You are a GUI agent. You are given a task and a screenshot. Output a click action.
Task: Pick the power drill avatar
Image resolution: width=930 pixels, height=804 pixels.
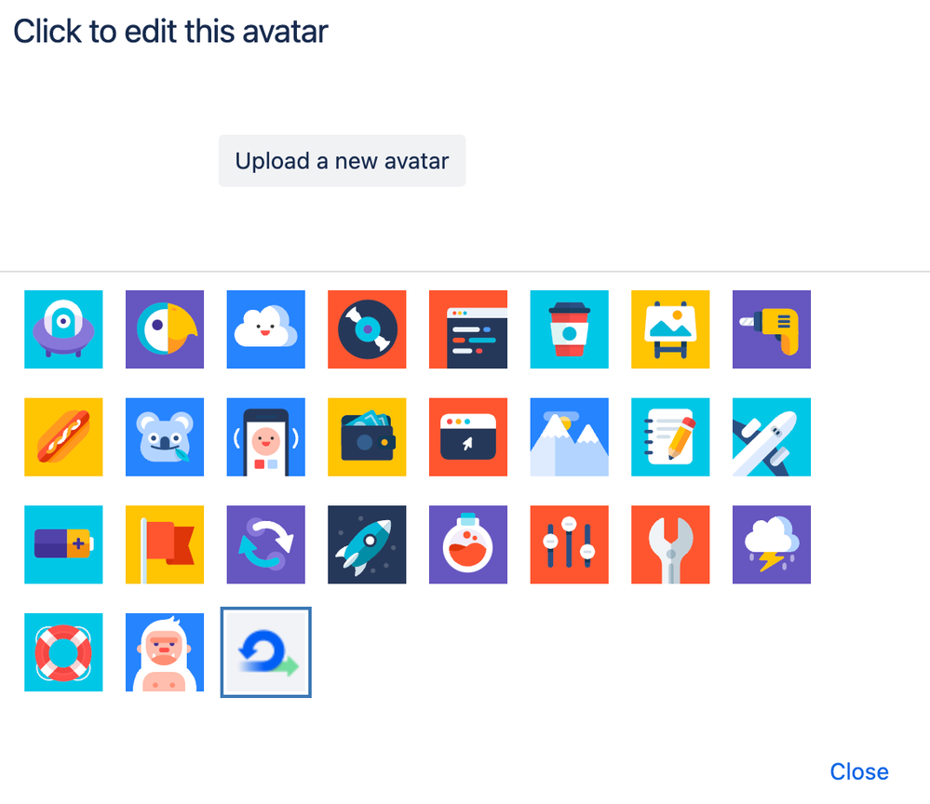coord(771,330)
